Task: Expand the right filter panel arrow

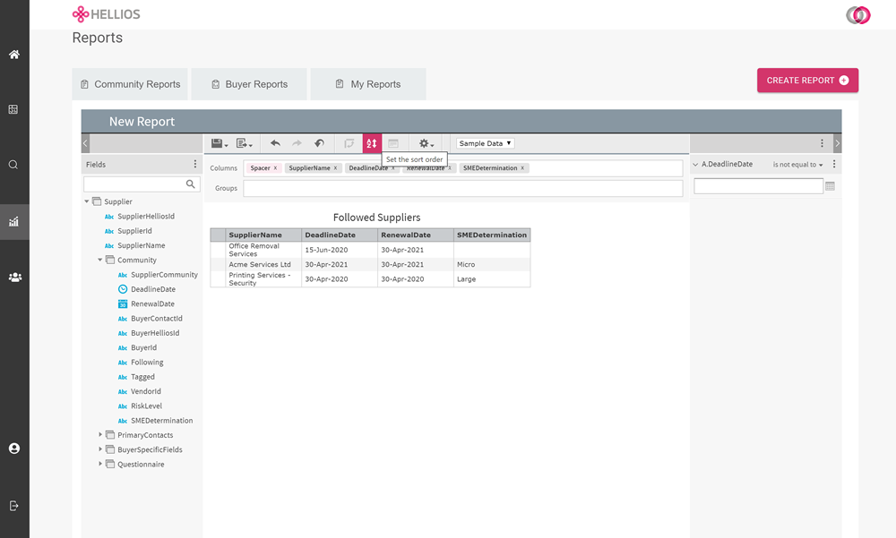Action: [837, 143]
